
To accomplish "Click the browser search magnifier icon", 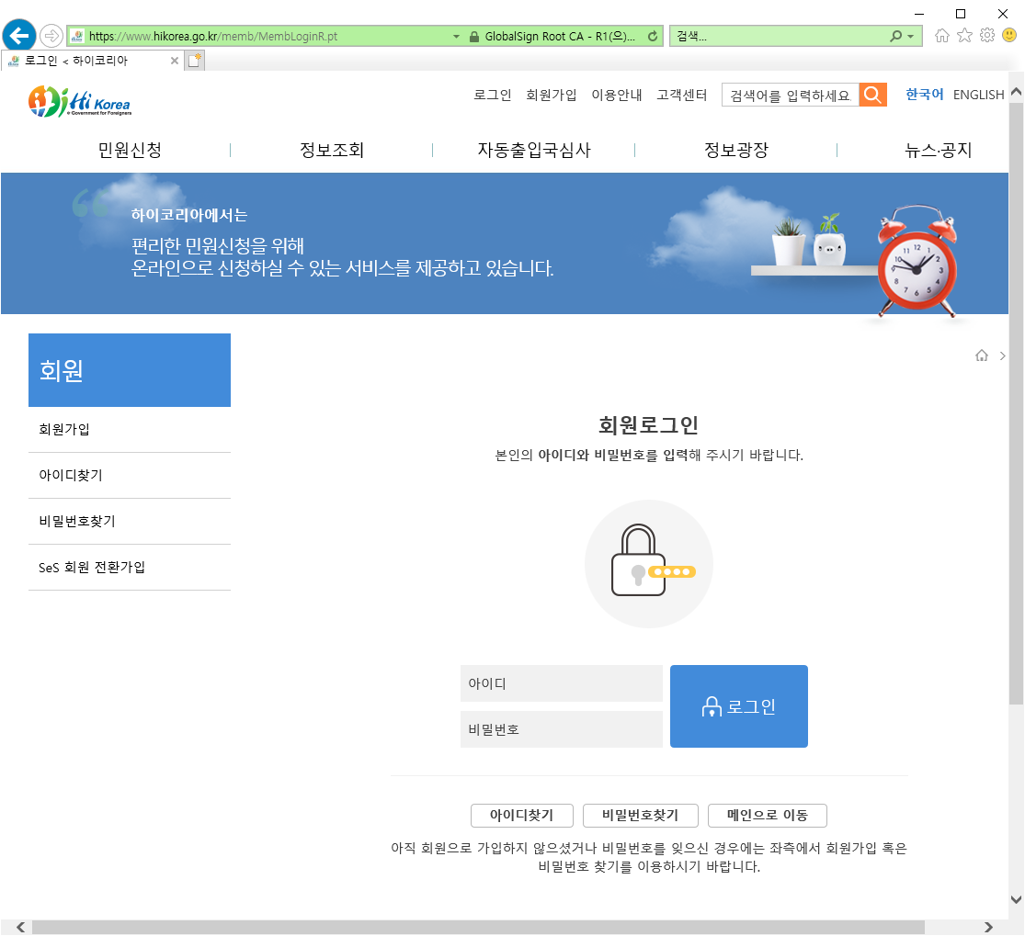I will tap(895, 36).
